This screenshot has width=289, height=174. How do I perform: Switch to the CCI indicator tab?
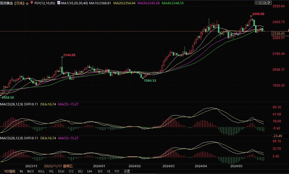[71, 171]
